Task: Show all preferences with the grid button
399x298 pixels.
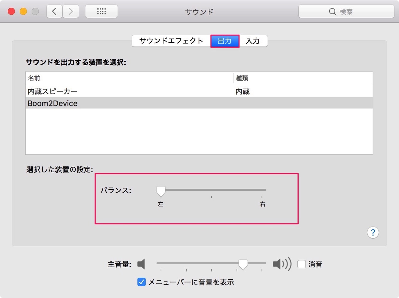Action: pyautogui.click(x=101, y=12)
